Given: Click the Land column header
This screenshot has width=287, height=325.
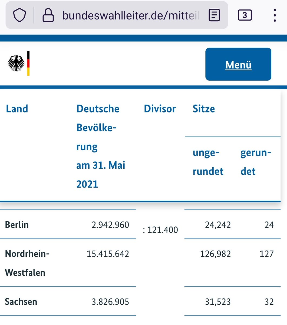Looking at the screenshot, I should coord(17,109).
